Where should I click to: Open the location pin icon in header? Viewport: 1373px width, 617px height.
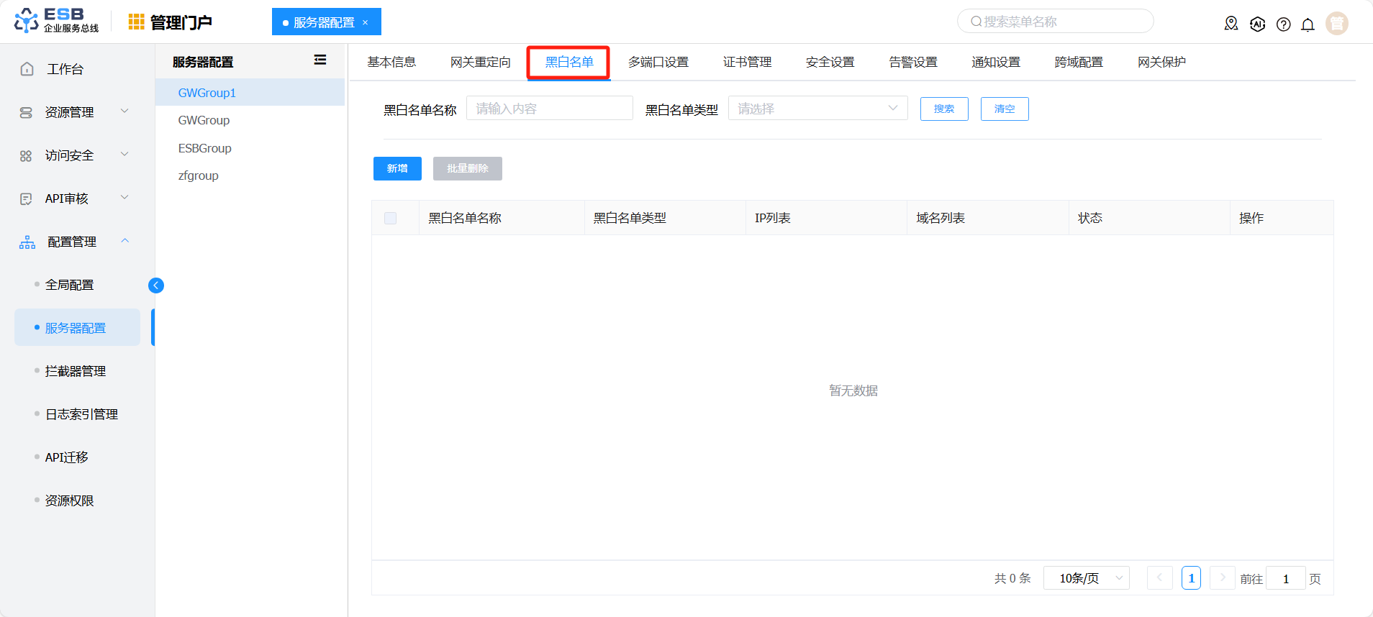[x=1231, y=24]
